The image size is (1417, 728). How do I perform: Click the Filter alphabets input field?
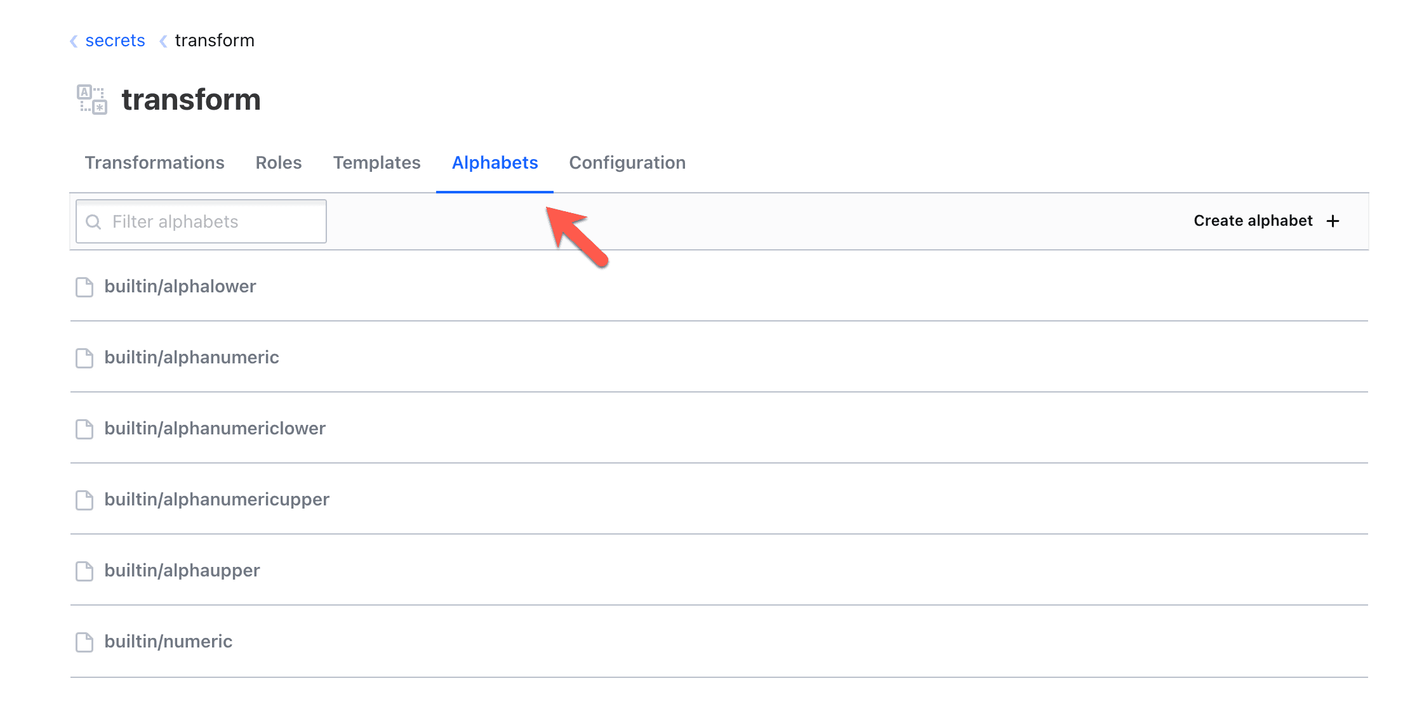click(200, 221)
